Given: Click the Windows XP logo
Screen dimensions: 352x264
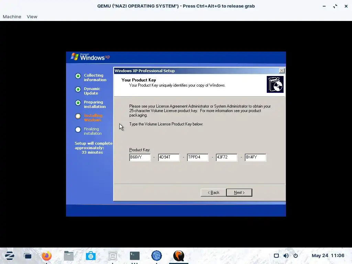Looking at the screenshot, I should pos(90,57).
